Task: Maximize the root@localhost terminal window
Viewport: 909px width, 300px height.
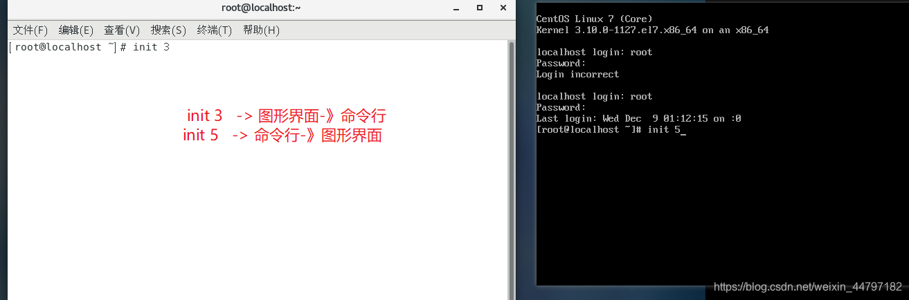Action: tap(480, 8)
